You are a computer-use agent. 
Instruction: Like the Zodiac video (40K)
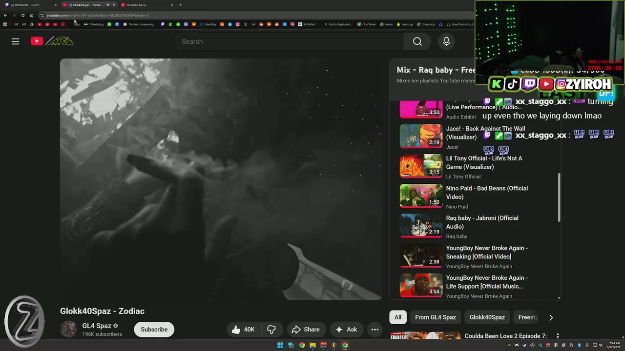244,330
